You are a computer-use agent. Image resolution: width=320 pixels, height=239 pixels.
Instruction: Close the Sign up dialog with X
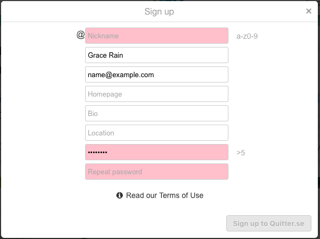point(309,11)
